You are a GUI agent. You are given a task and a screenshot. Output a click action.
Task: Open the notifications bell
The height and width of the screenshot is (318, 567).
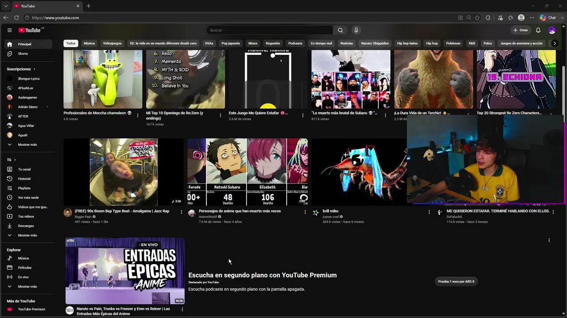click(538, 30)
